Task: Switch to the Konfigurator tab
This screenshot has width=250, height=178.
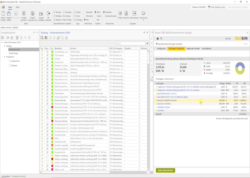Action: (x=161, y=48)
